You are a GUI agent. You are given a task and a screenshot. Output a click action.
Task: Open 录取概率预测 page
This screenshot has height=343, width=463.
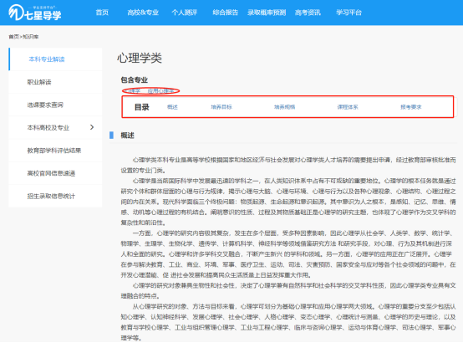[x=267, y=13]
